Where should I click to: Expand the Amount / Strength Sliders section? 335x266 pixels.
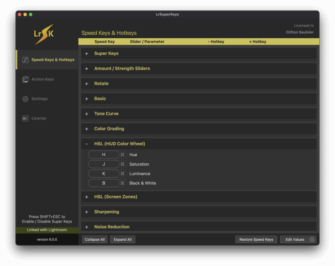click(x=86, y=69)
